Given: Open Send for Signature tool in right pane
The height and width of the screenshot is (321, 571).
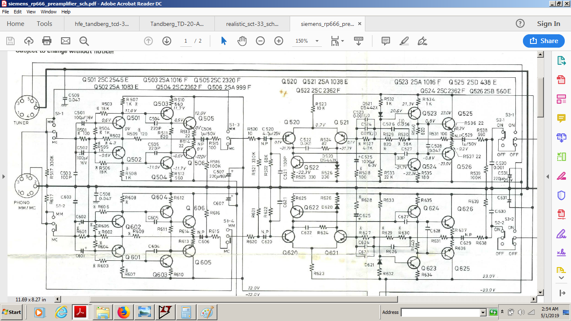Looking at the screenshot, I should tap(561, 253).
